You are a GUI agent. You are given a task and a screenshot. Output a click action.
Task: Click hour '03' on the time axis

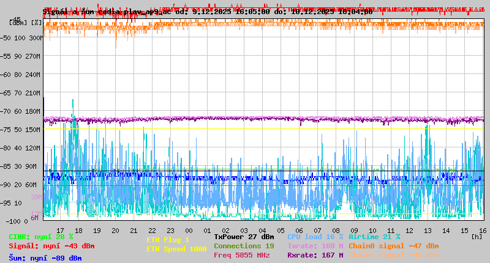(x=244, y=231)
